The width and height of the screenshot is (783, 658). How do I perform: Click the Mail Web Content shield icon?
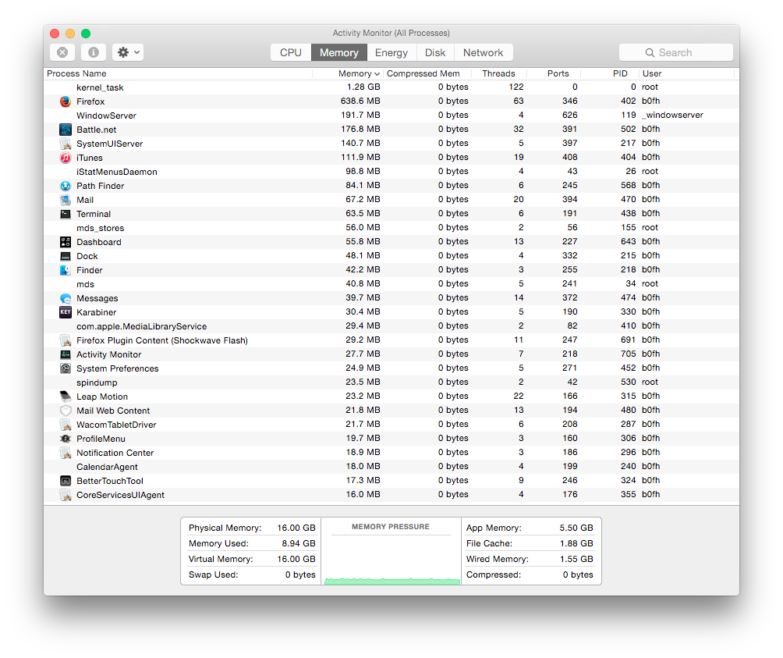pyautogui.click(x=66, y=411)
